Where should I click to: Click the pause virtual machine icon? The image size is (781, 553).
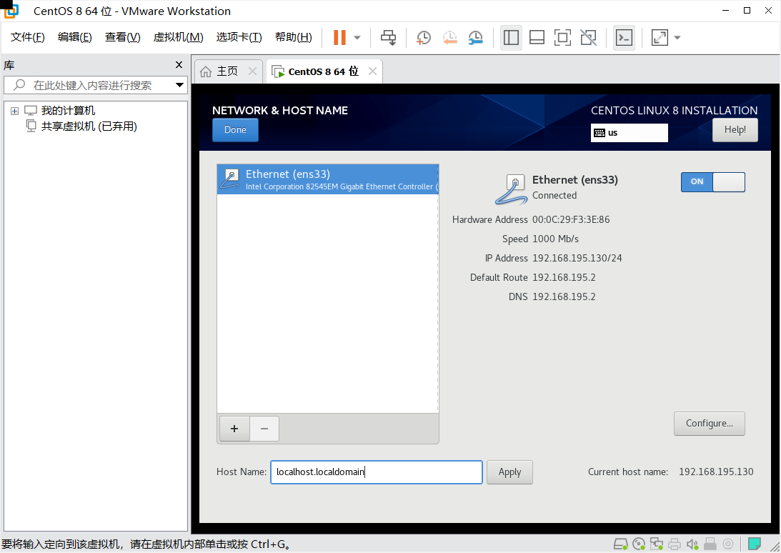[339, 37]
